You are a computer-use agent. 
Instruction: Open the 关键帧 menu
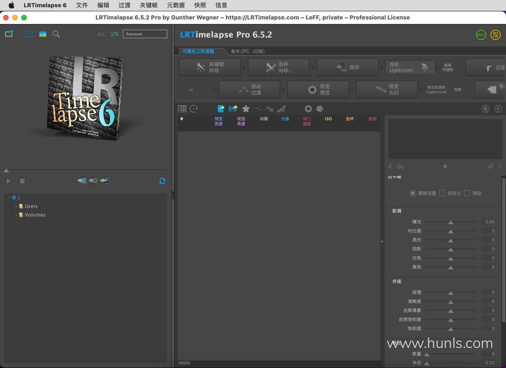pyautogui.click(x=148, y=5)
